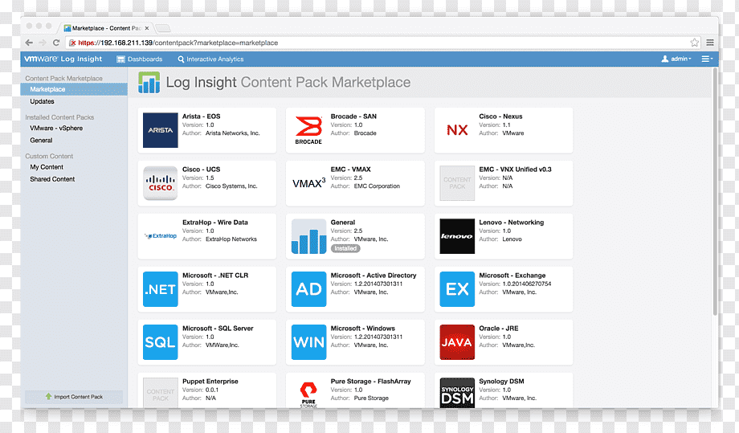Click the browser back arrow
This screenshot has width=739, height=433.
(29, 43)
